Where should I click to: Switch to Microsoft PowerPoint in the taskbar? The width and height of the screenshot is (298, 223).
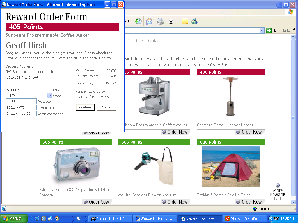244,219
